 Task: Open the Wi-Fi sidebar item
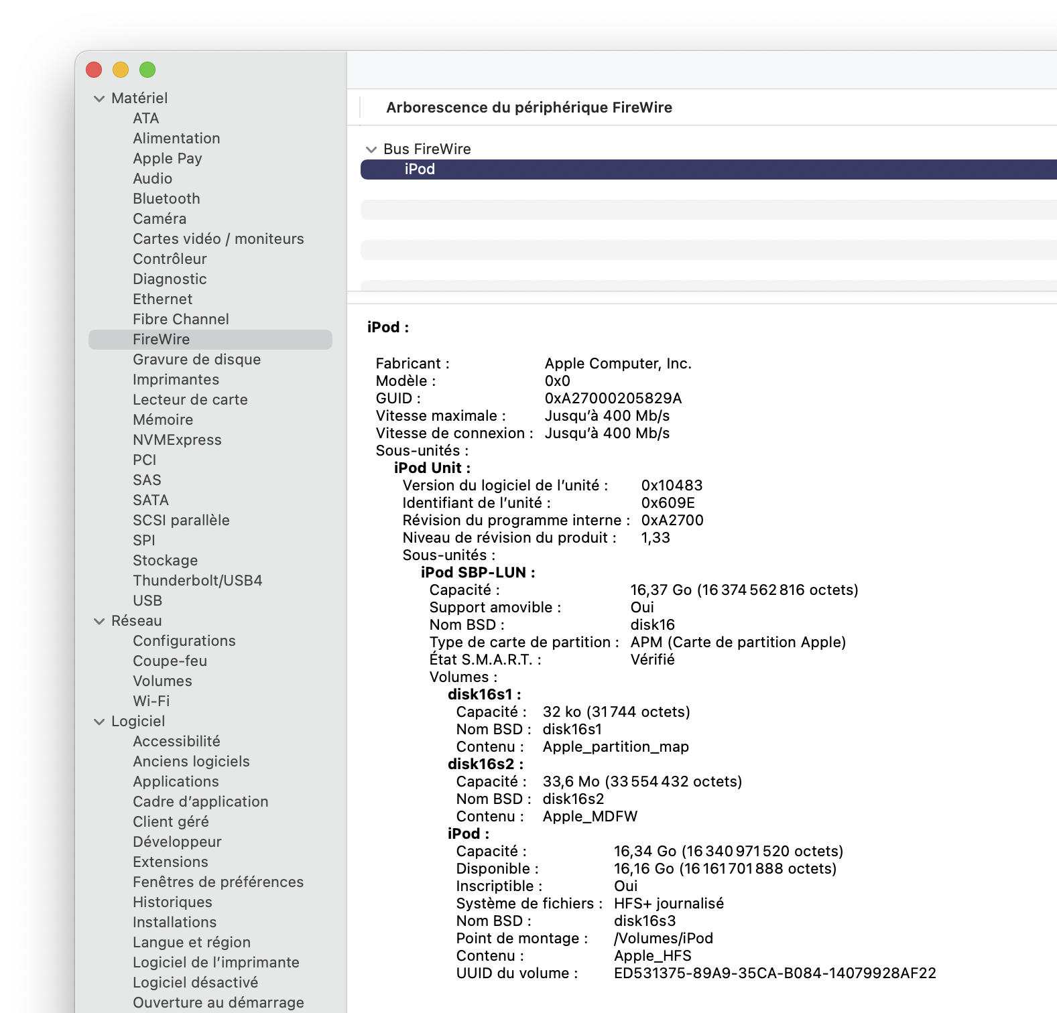[151, 701]
